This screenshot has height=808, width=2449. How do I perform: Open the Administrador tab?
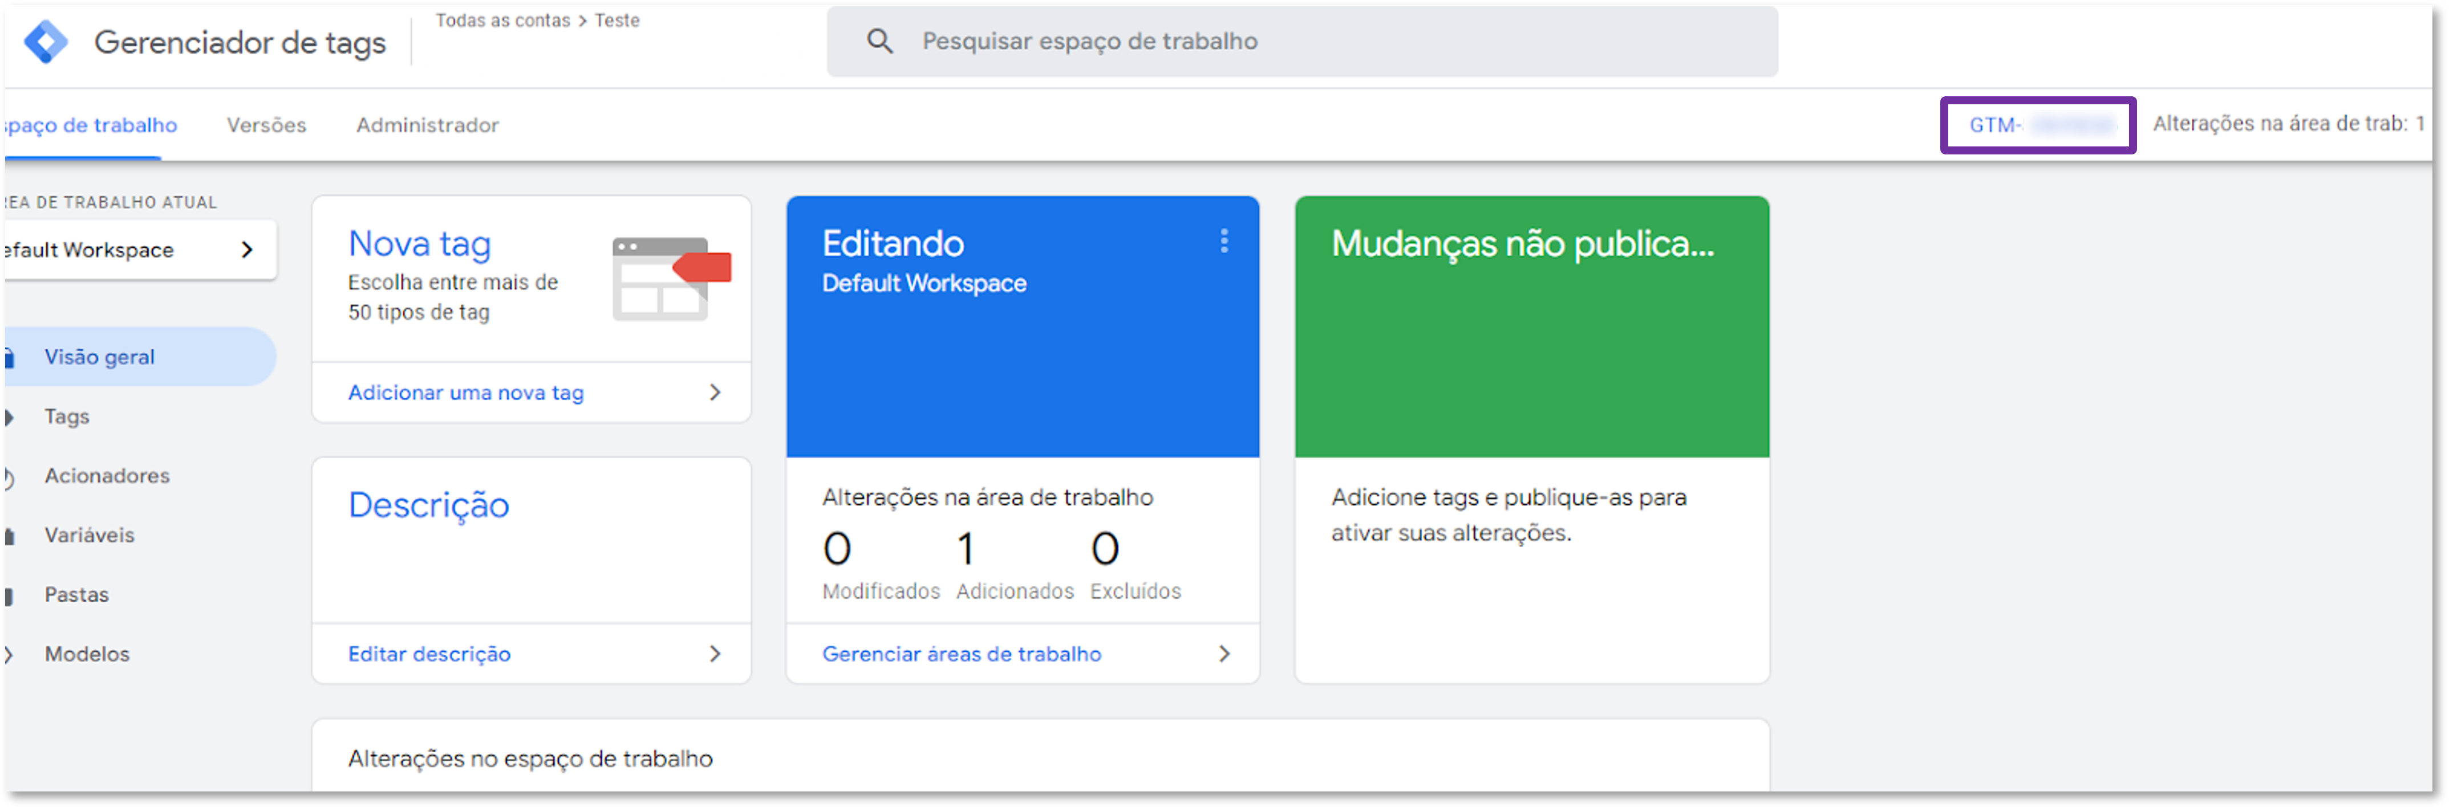427,125
